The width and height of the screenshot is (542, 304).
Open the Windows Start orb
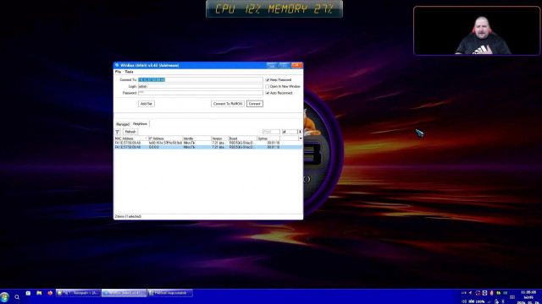[x=4, y=297]
